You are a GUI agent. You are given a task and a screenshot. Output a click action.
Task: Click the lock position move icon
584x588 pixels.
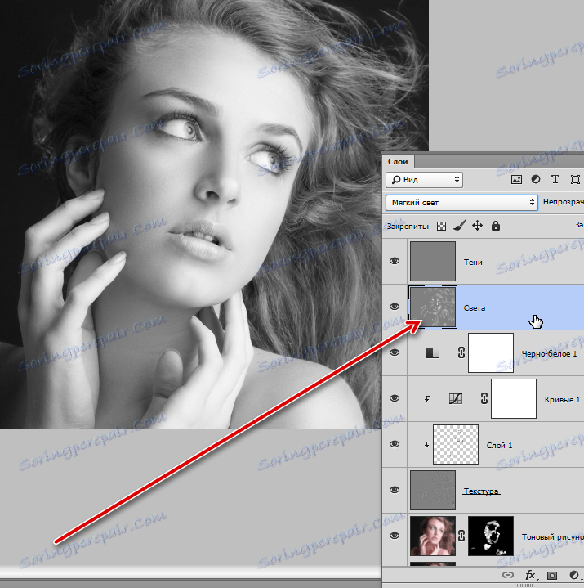[478, 225]
